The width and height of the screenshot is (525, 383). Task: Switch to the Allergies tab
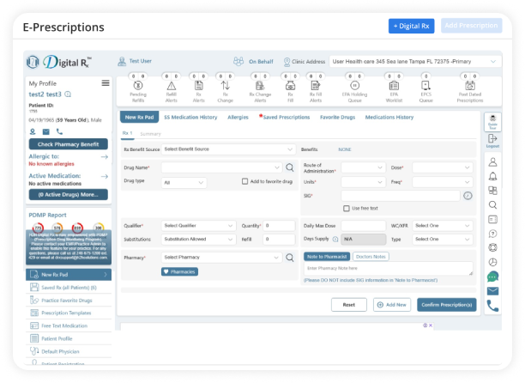238,116
